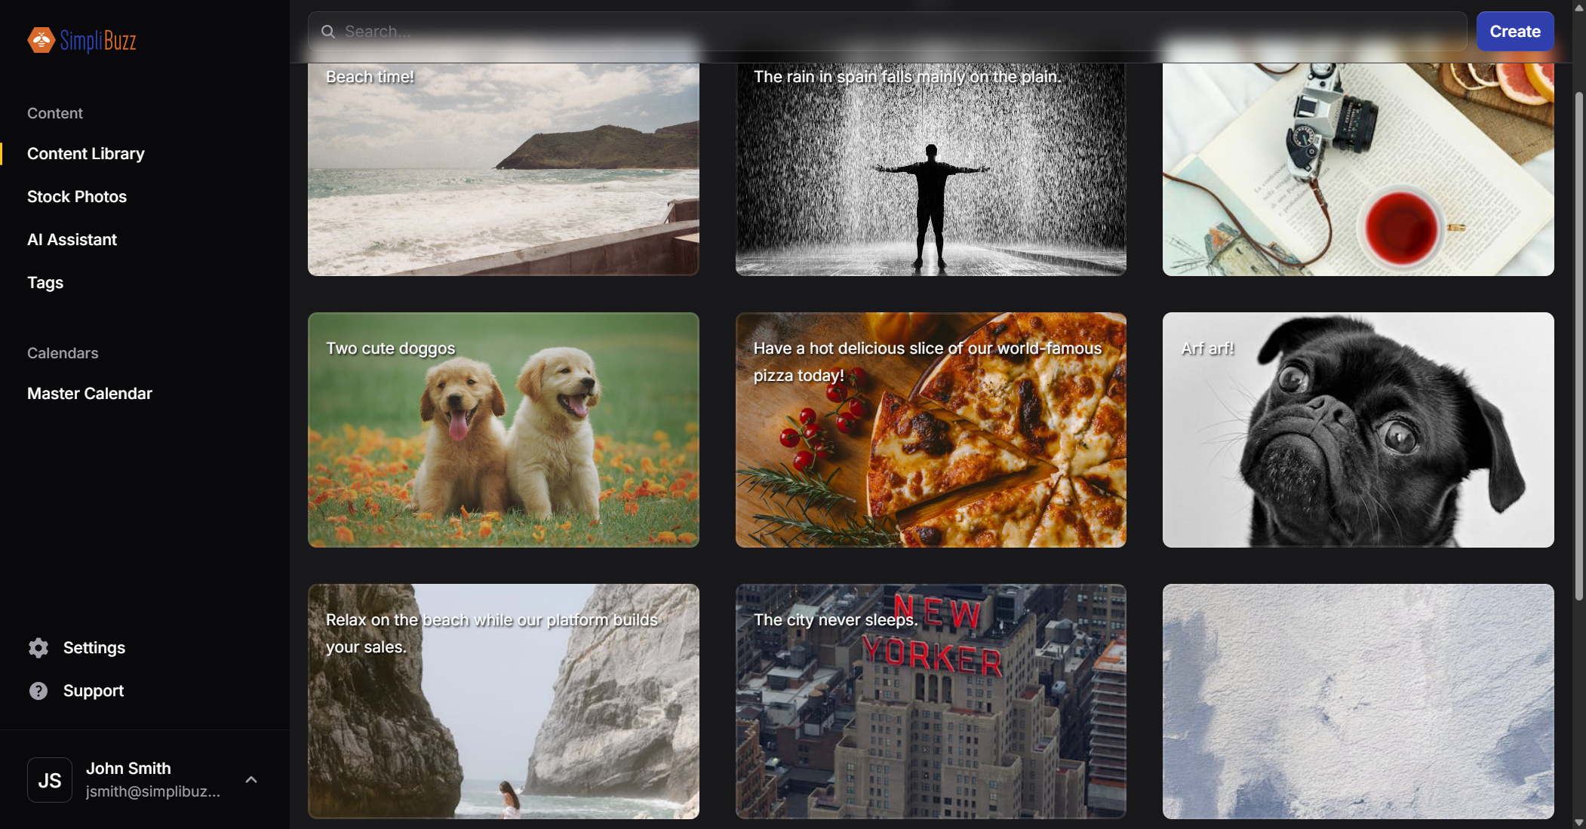This screenshot has width=1586, height=829.
Task: Open the snowy landscape image card
Action: 1358,702
